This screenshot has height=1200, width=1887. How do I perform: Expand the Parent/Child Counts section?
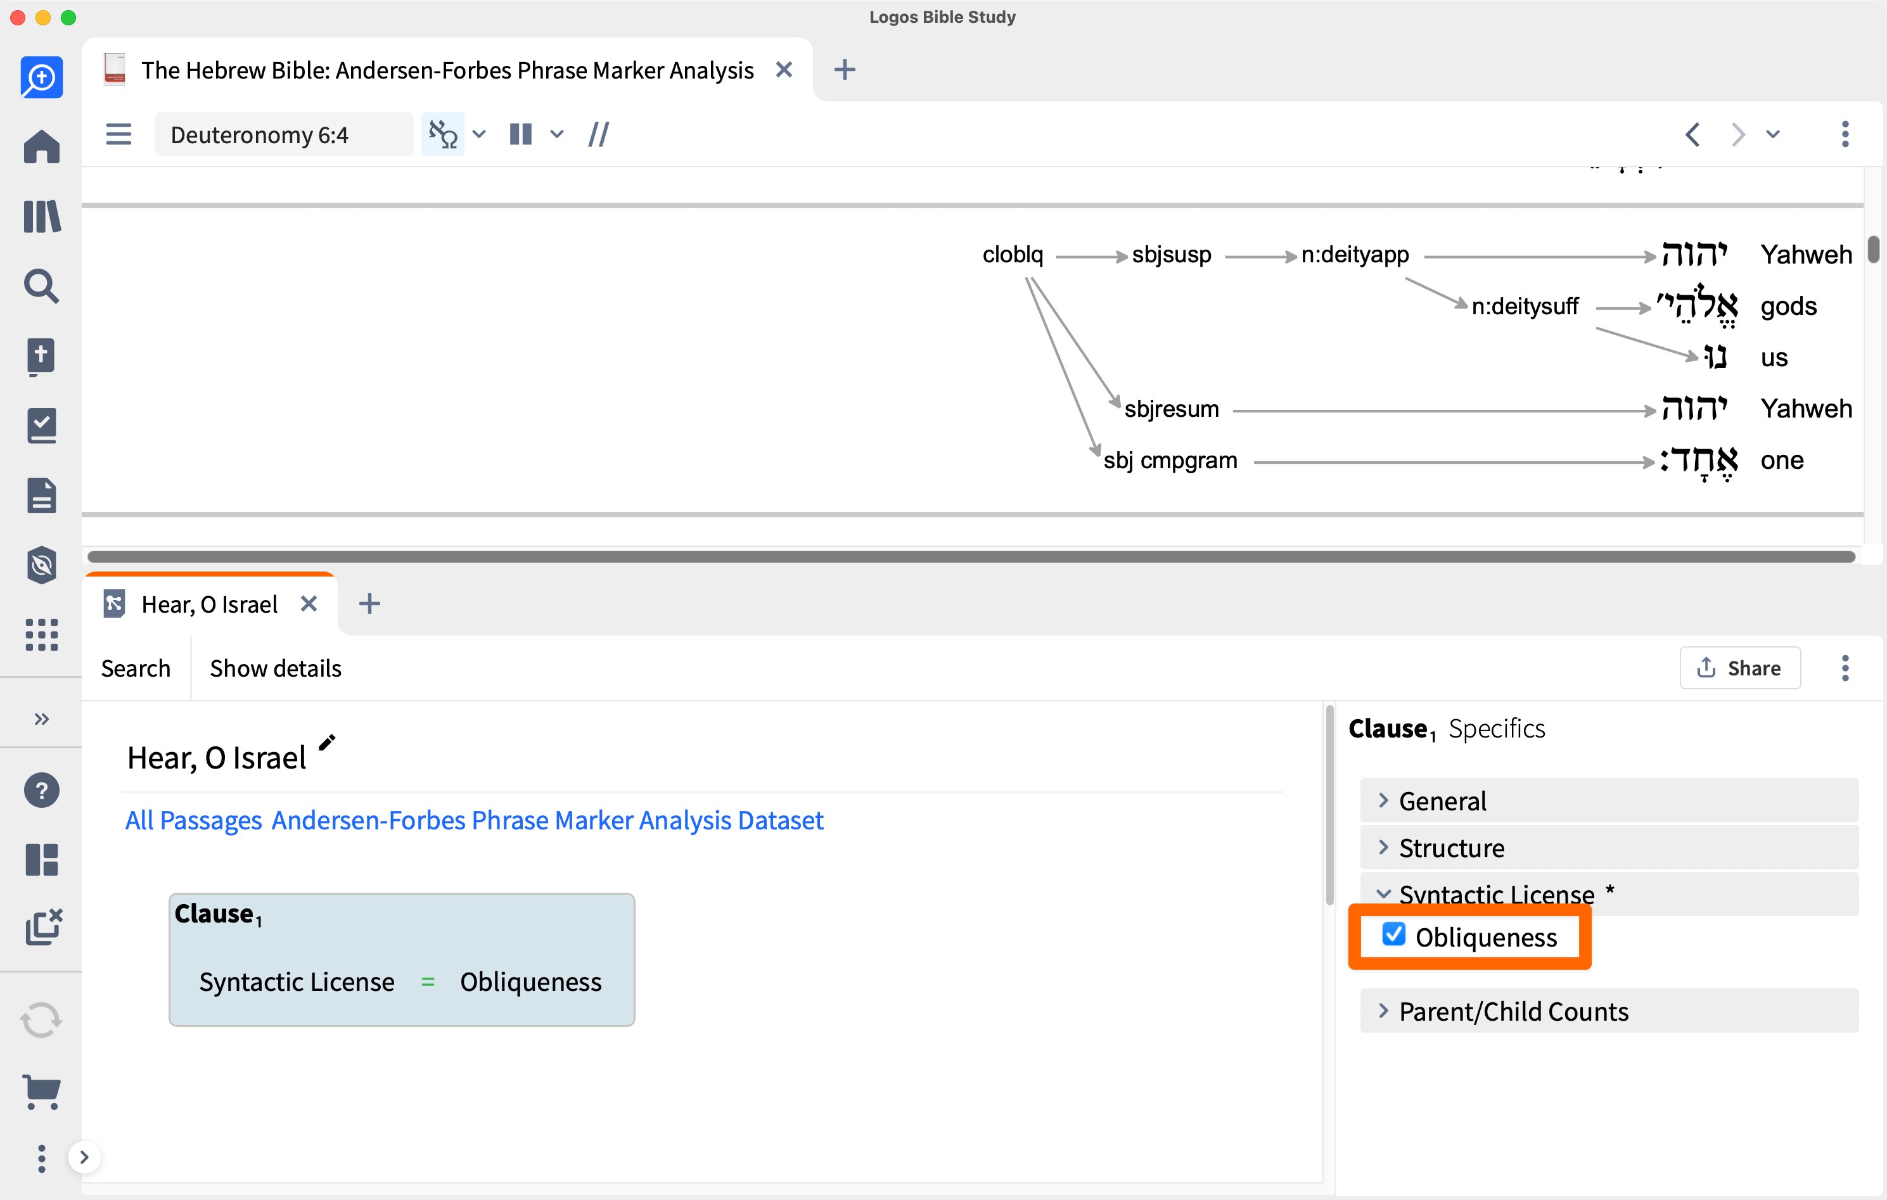1609,1011
